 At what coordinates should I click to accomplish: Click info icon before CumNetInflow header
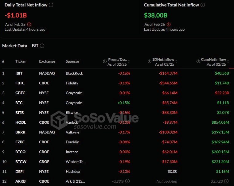pyautogui.click(x=198, y=61)
